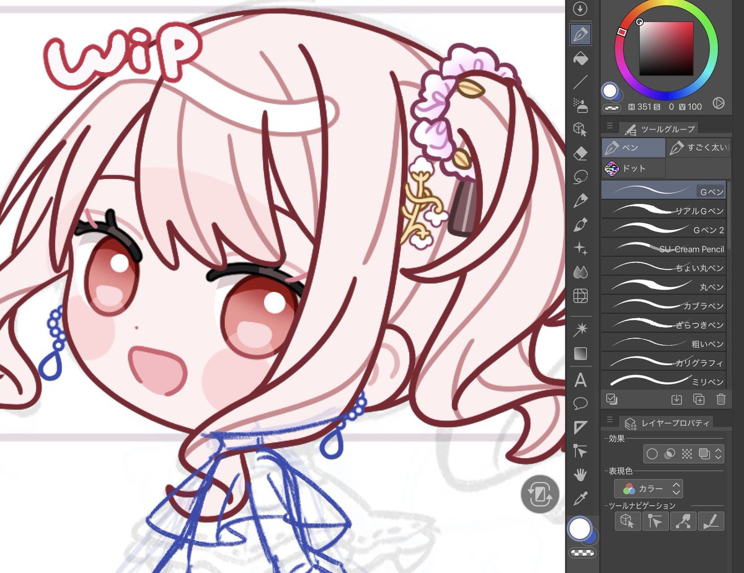
Task: Select the white main color near wheel
Action: 610,91
